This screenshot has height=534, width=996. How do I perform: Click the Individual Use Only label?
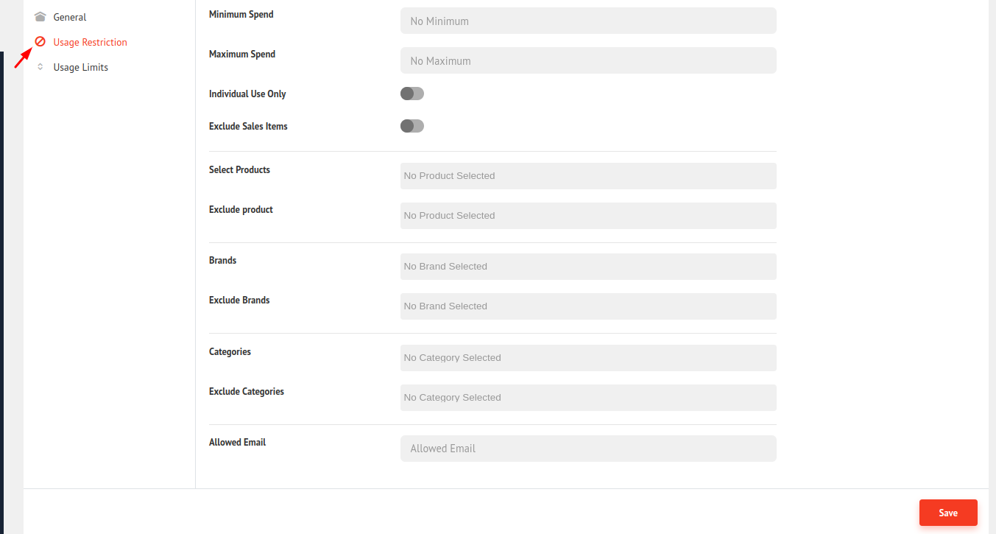[247, 94]
